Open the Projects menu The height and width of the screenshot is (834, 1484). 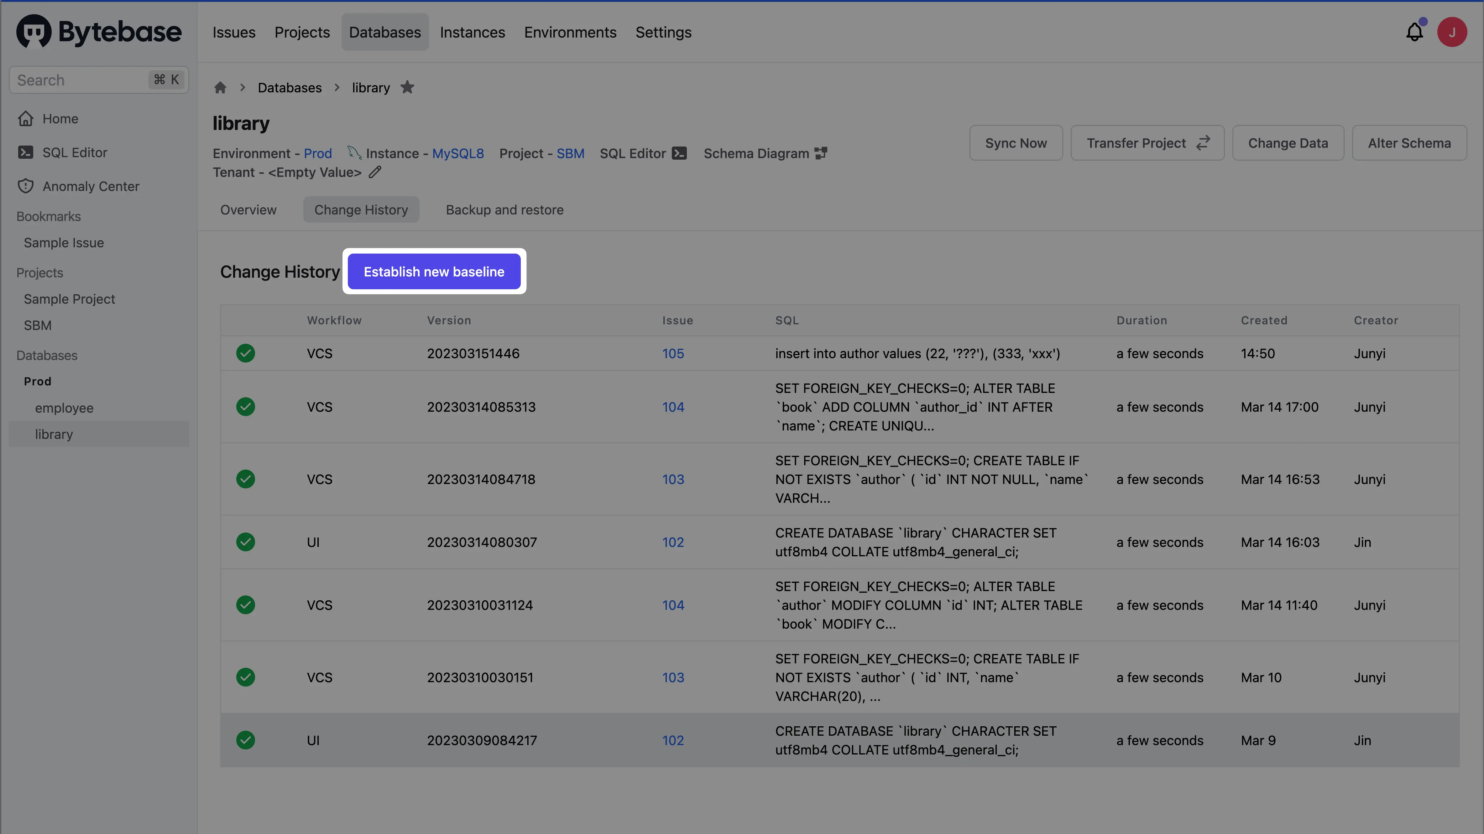tap(302, 32)
